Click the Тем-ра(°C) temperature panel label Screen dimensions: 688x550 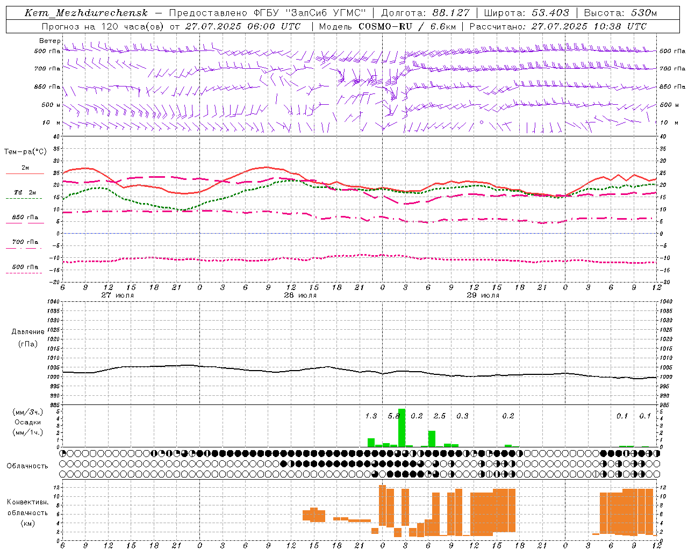click(25, 152)
